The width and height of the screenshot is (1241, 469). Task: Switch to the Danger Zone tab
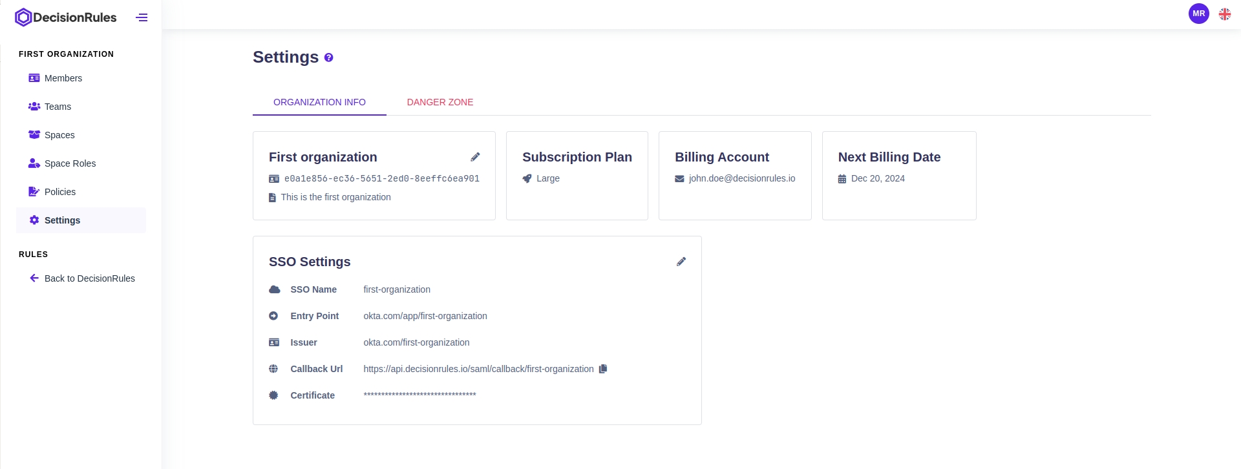pos(440,102)
